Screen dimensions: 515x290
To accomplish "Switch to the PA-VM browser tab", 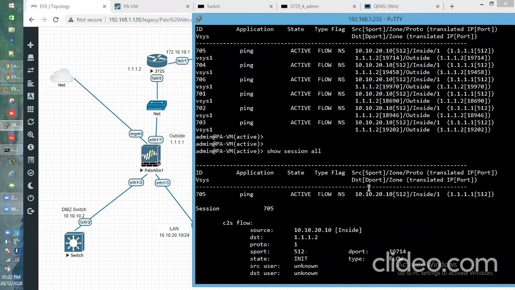I will click(x=152, y=6).
